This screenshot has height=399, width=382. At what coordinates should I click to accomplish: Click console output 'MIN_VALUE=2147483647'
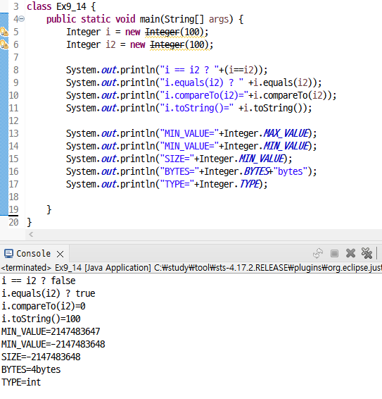[x=51, y=331]
